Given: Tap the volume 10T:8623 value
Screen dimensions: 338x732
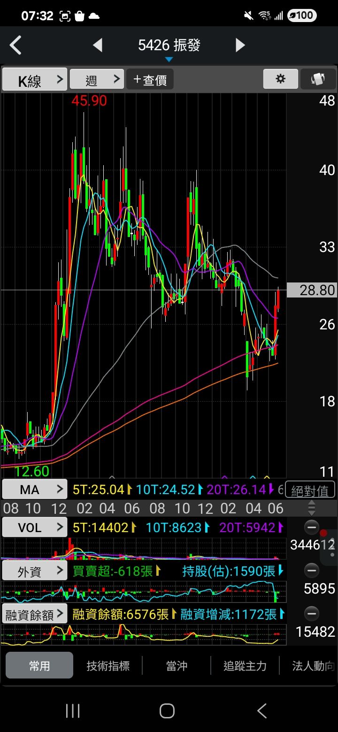Looking at the screenshot, I should (174, 527).
